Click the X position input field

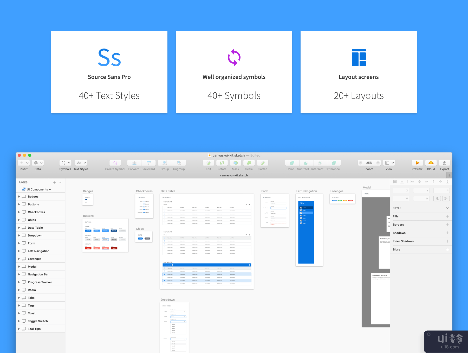[401, 191]
